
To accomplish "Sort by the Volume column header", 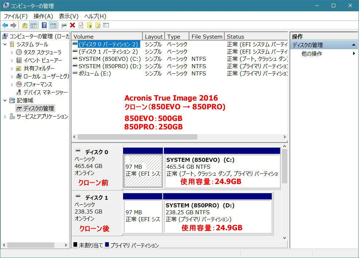I will pos(107,37).
